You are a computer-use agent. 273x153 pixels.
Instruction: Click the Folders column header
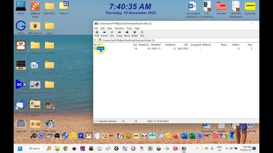click(235, 45)
